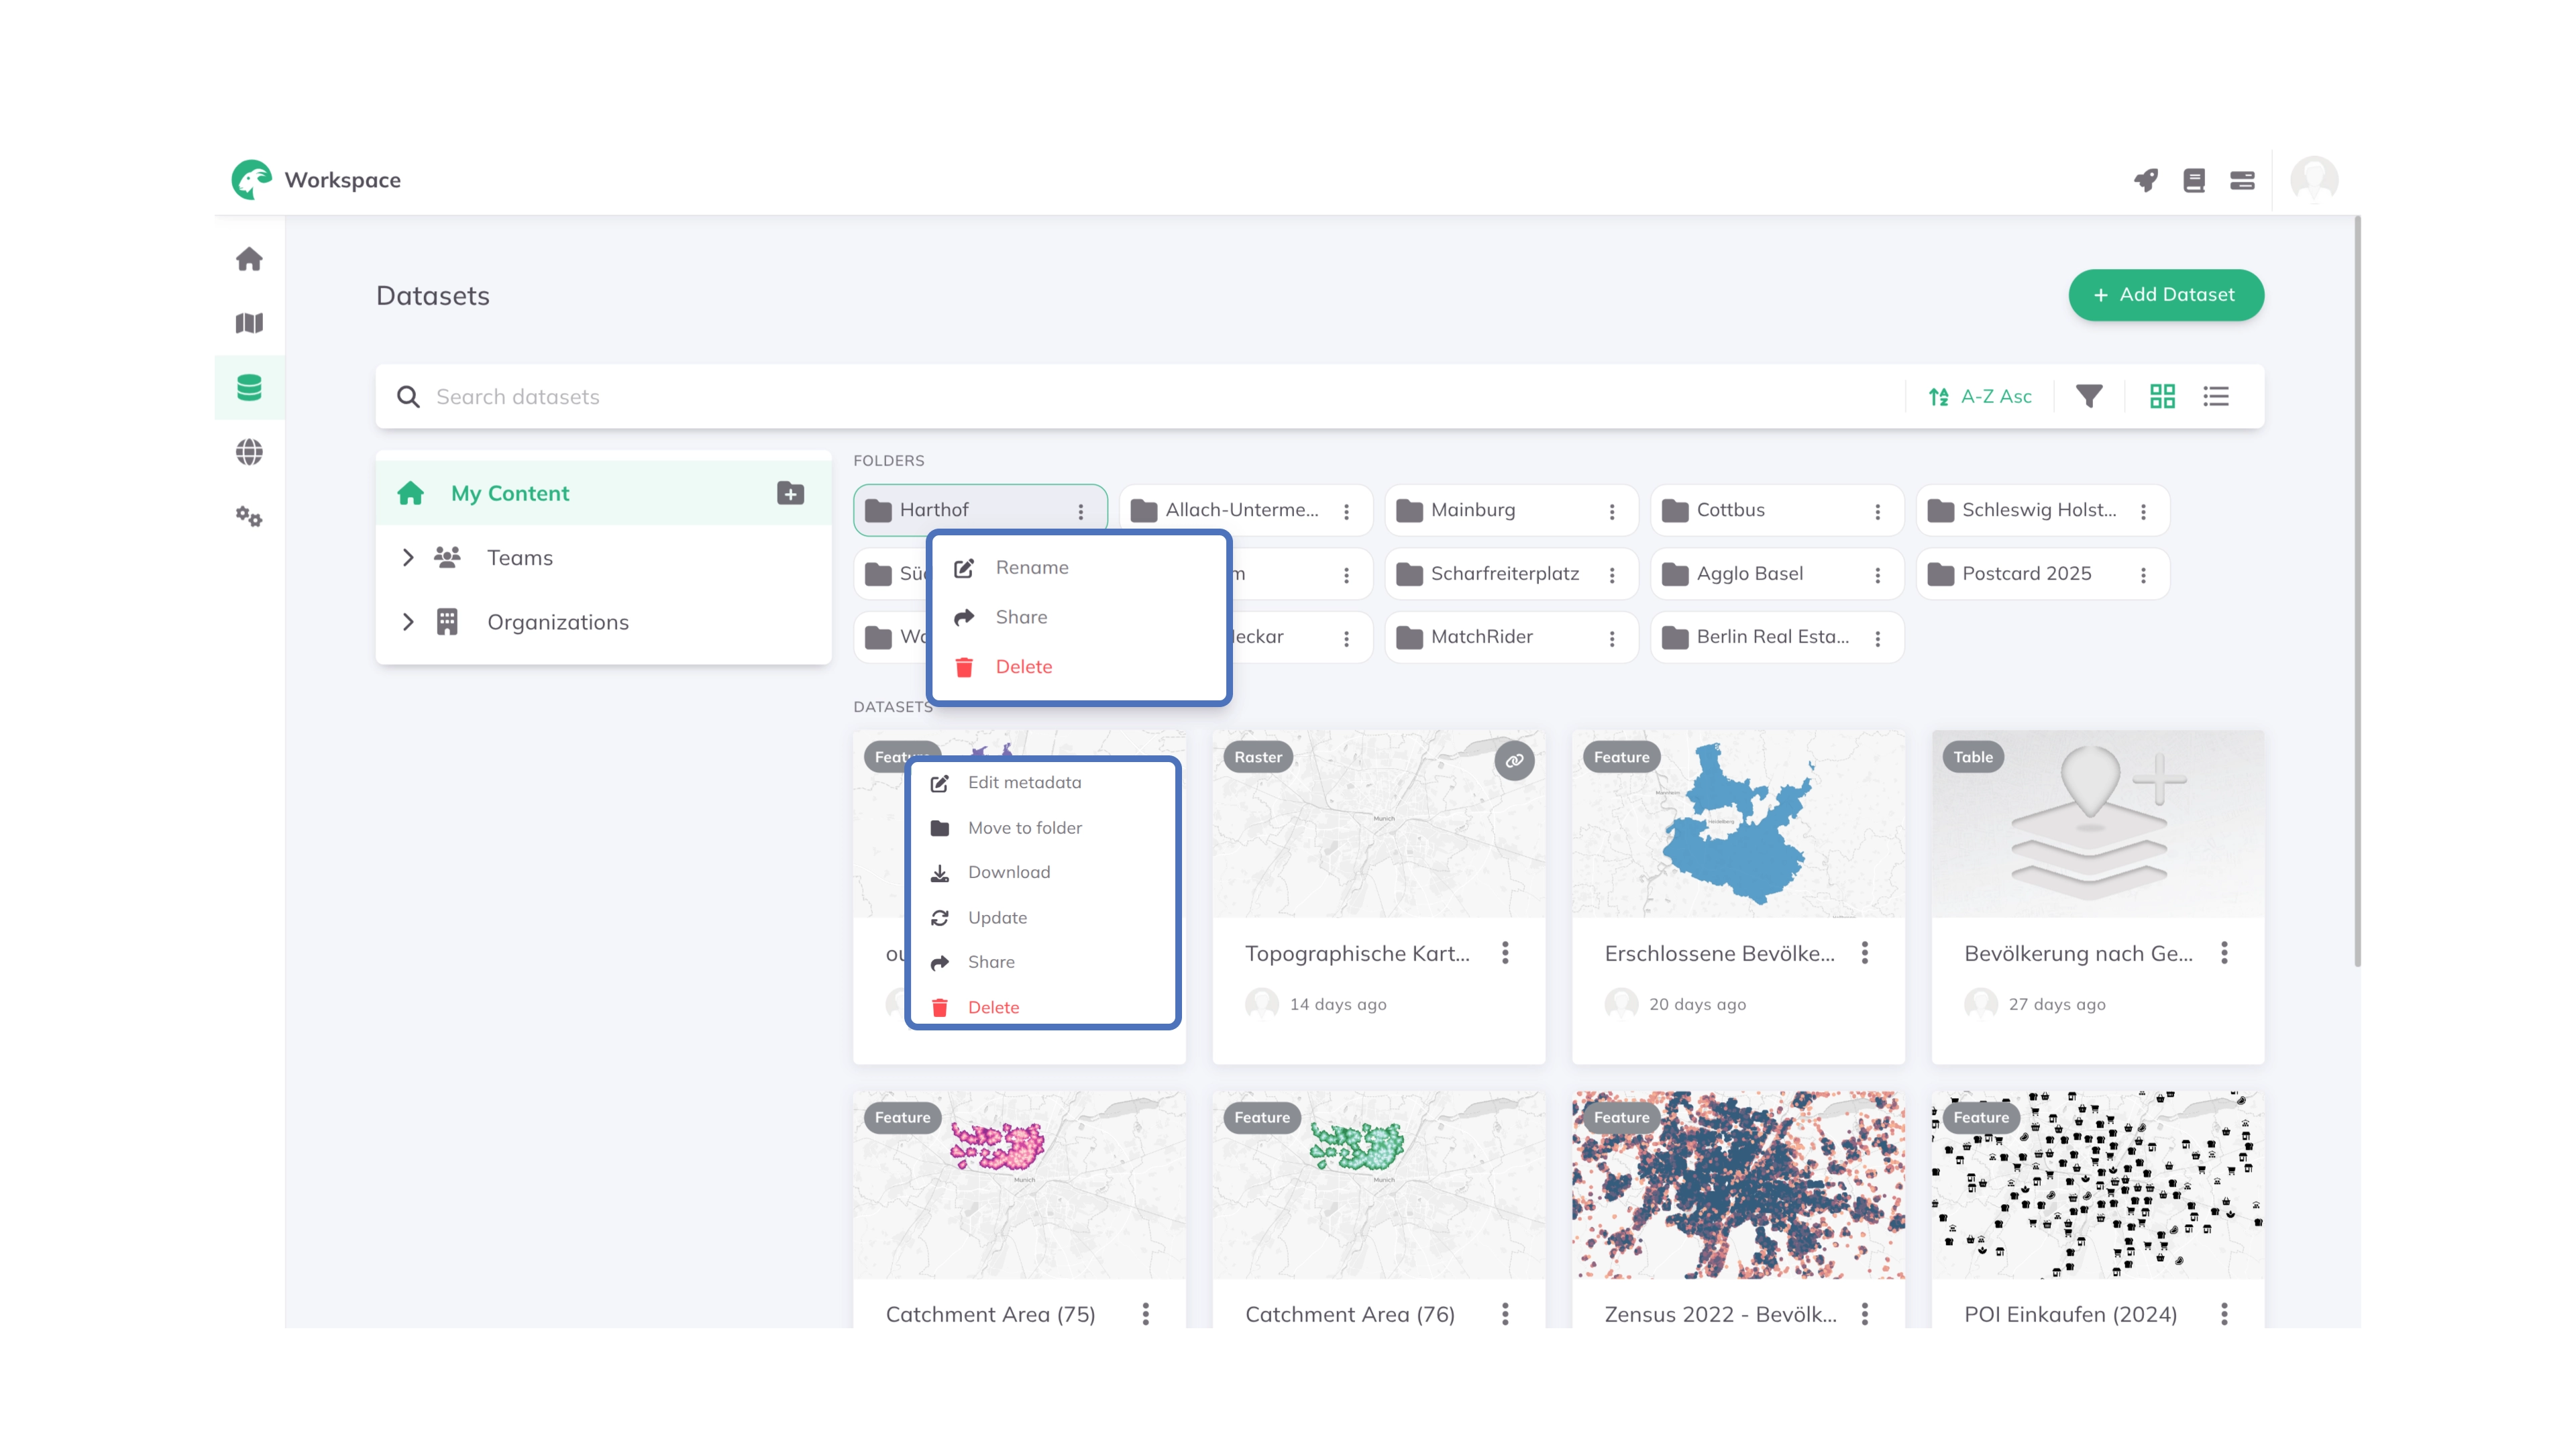Screen dimensions: 2576x1449
Task: Click the server status icon in header
Action: click(x=2242, y=180)
